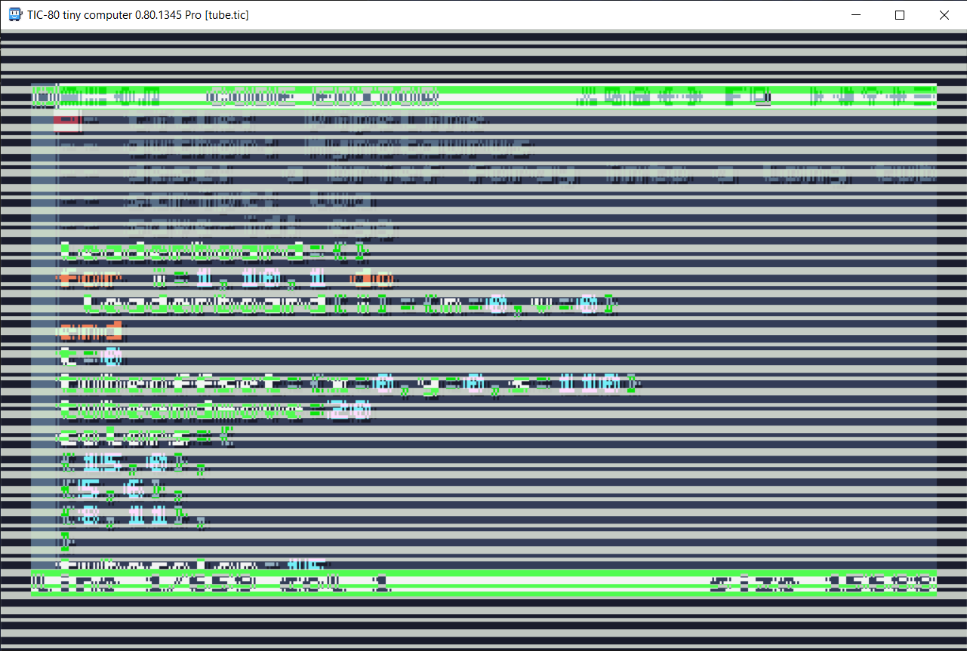Click the 'leaderboard[i]={n=0,v=0}' code line
The image size is (967, 651).
pos(350,305)
